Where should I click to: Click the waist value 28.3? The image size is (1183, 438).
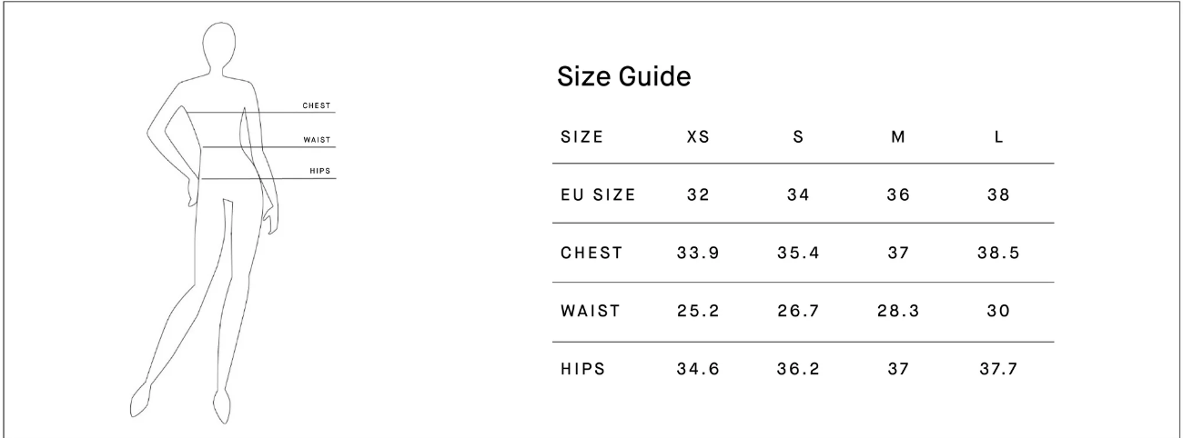click(898, 311)
